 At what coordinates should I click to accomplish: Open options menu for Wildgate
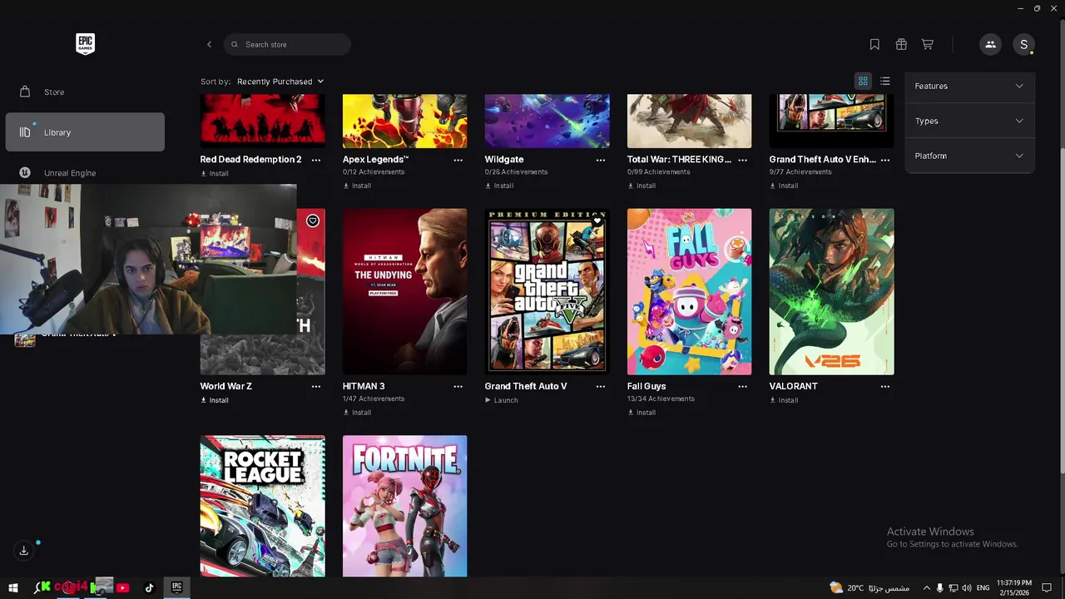click(x=601, y=160)
